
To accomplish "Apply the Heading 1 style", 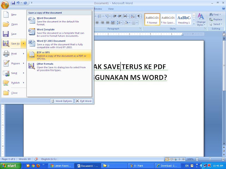I will click(184, 20).
